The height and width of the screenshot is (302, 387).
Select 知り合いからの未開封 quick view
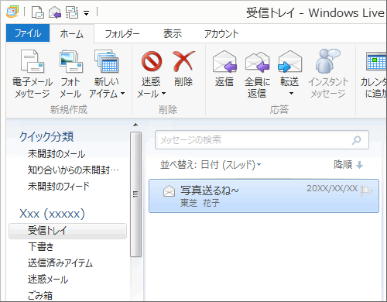74,170
